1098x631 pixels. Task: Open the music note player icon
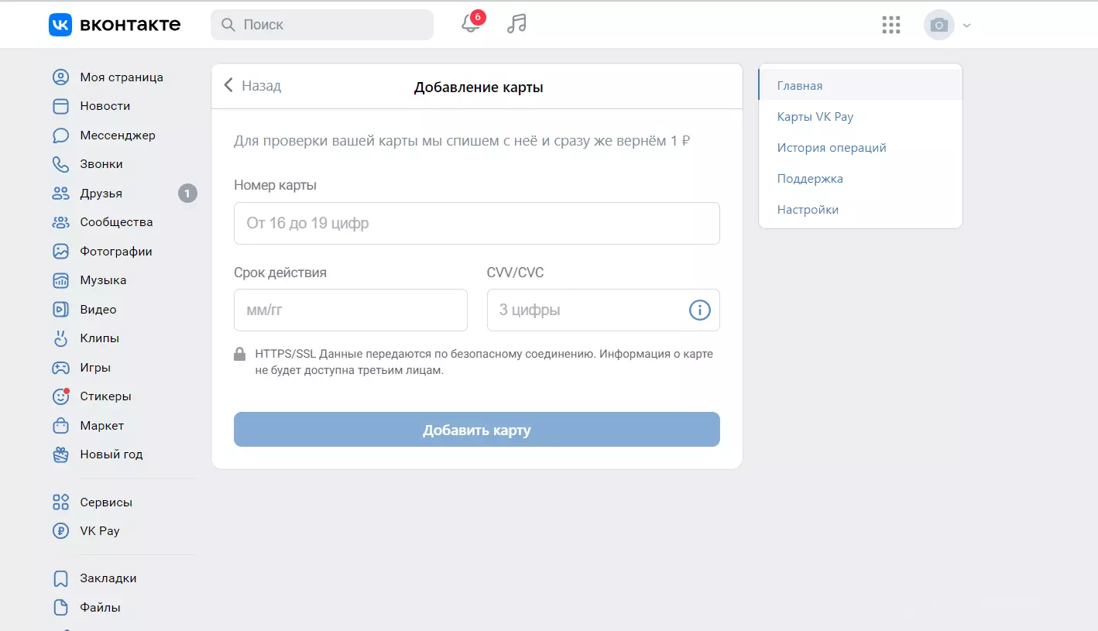pyautogui.click(x=516, y=24)
